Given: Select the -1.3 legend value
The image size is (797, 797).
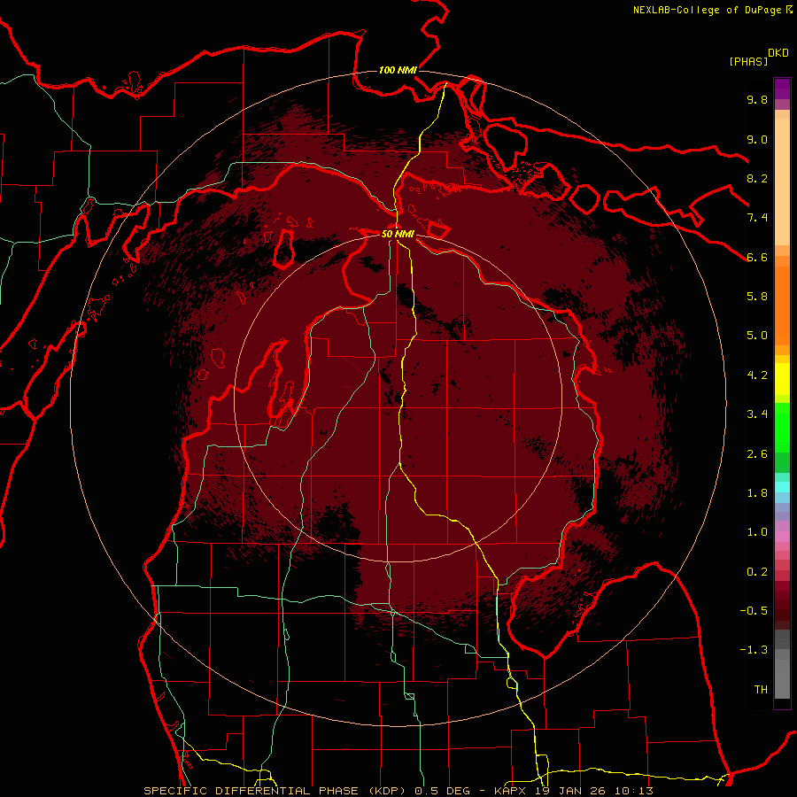Looking at the screenshot, I should (x=754, y=650).
